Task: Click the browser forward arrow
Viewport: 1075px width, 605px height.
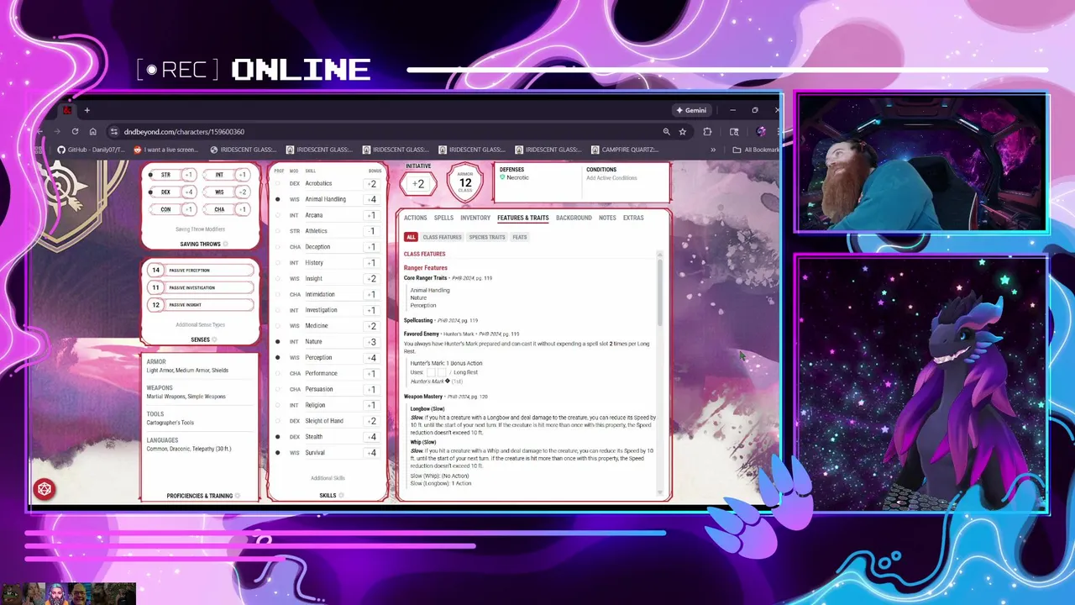Action: (57, 132)
